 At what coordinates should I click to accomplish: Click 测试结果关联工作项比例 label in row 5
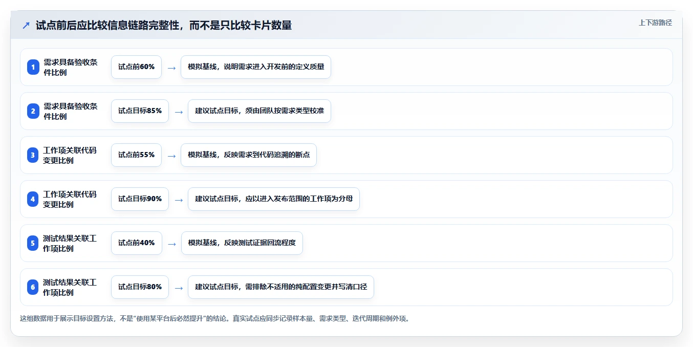point(71,243)
